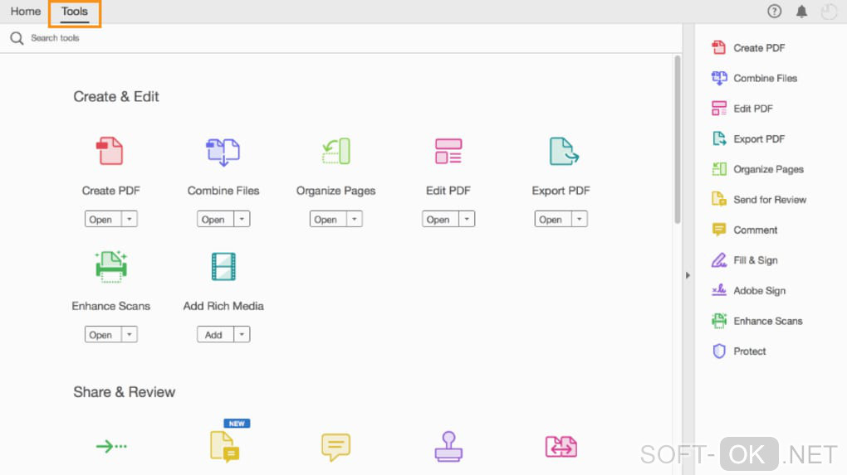Click Open button under Edit PDF

[x=441, y=219]
